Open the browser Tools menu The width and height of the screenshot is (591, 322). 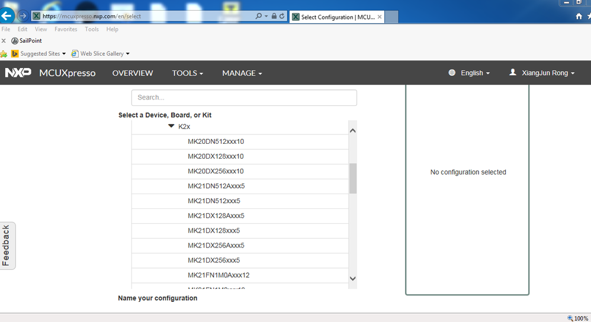(92, 29)
